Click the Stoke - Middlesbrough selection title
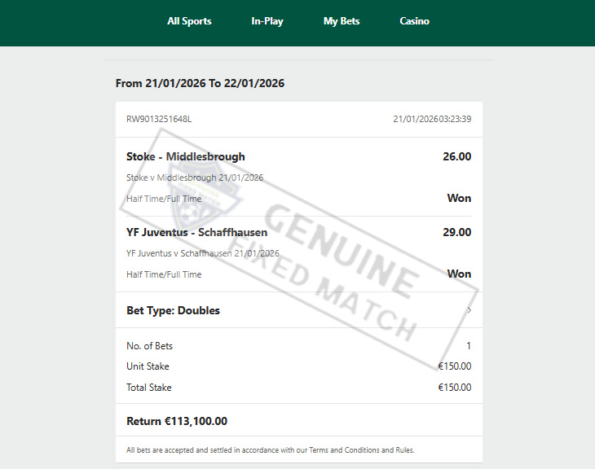Screen dimensions: 595x469 (186, 156)
